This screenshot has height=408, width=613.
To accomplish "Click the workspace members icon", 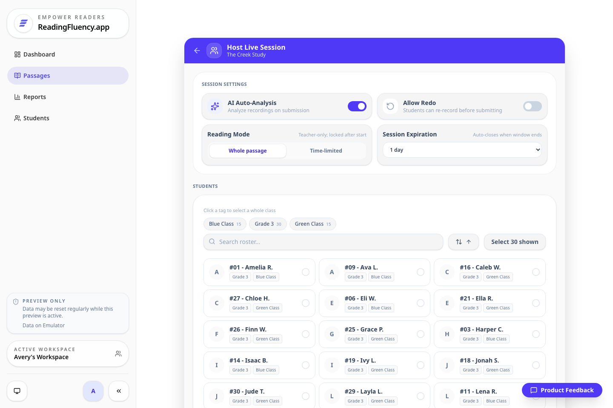I will (118, 354).
